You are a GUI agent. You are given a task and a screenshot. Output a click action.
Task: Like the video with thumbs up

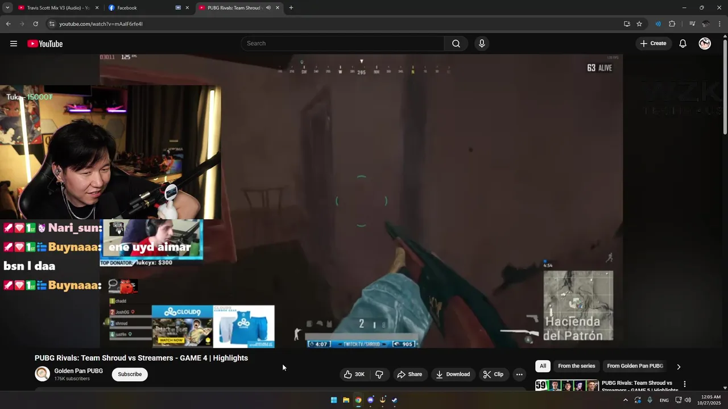[354, 374]
